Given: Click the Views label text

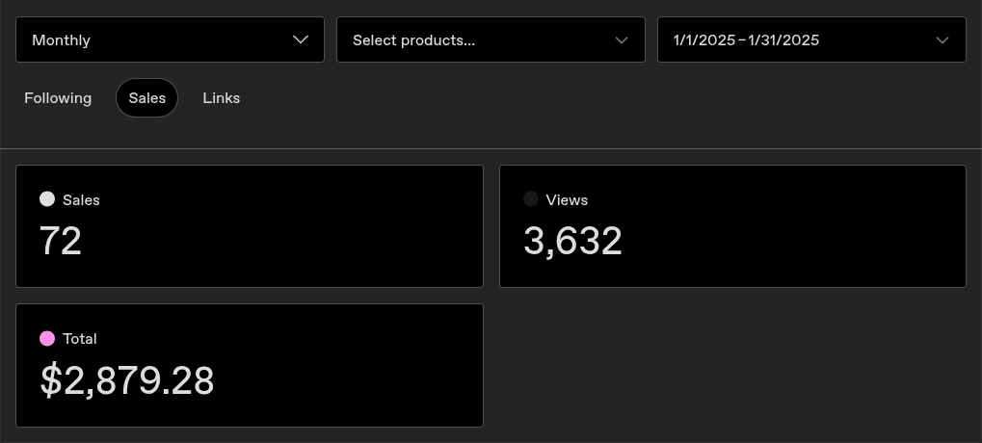Looking at the screenshot, I should pyautogui.click(x=567, y=200).
